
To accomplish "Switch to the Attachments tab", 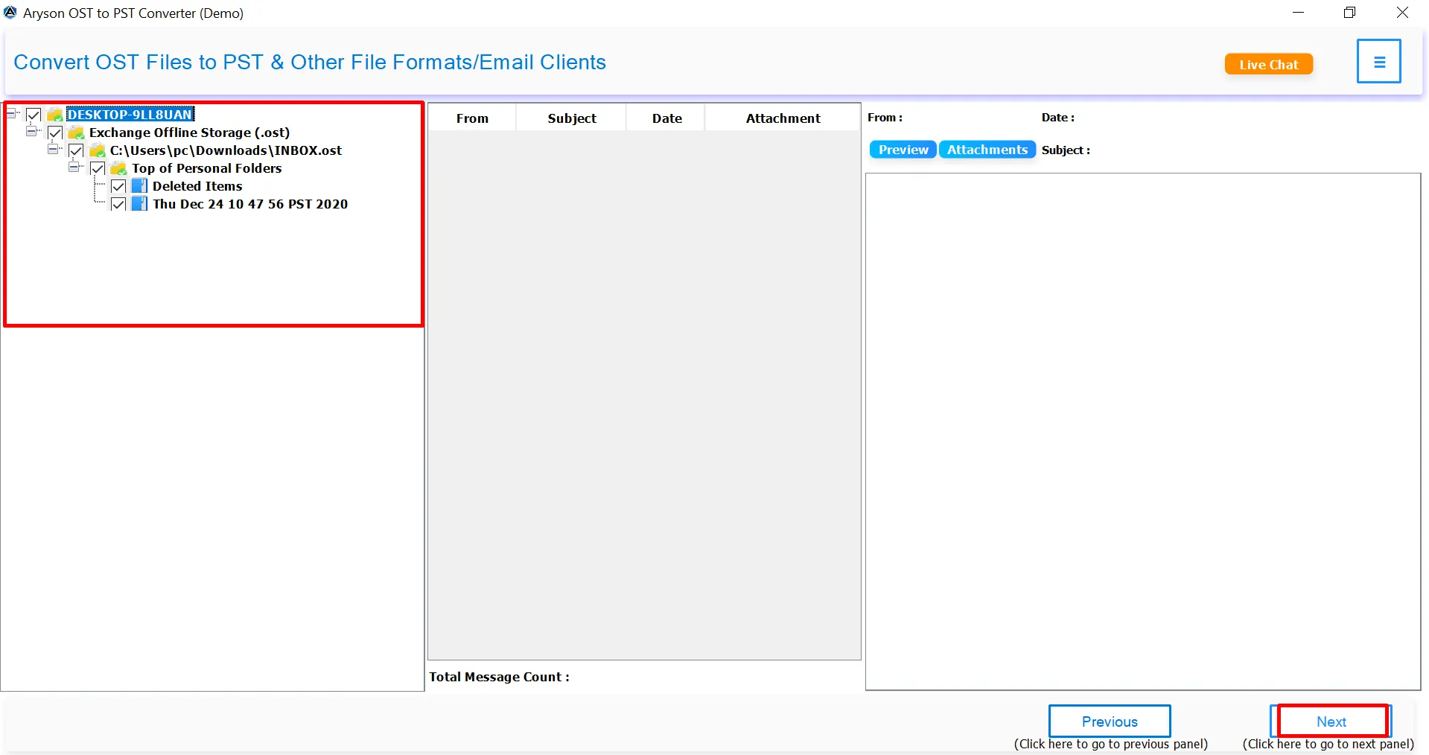I will point(987,150).
